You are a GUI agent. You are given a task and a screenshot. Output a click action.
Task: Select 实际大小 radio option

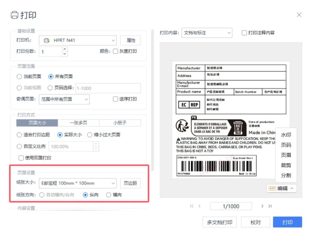coord(60,135)
